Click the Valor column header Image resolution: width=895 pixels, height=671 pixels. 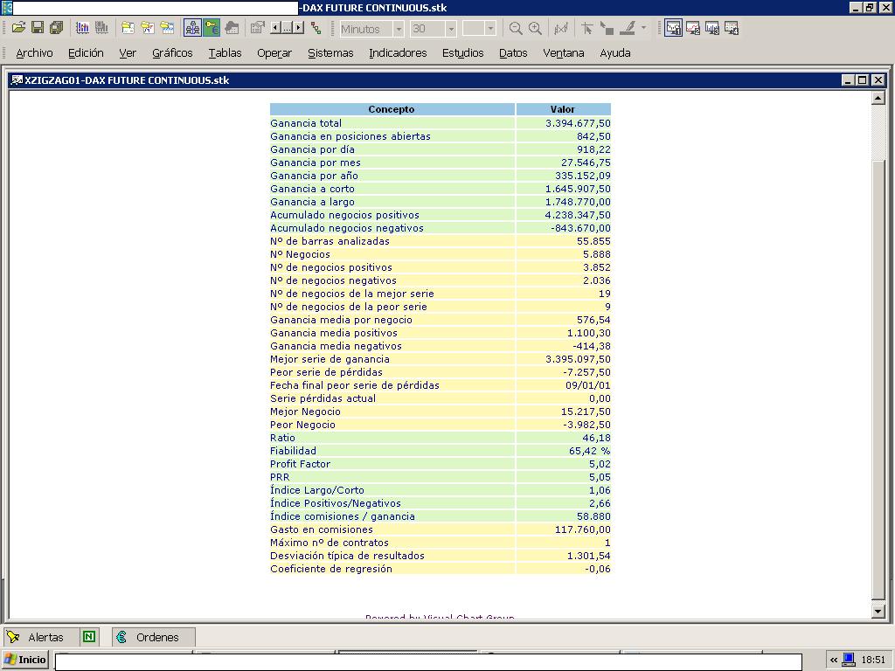(x=563, y=109)
